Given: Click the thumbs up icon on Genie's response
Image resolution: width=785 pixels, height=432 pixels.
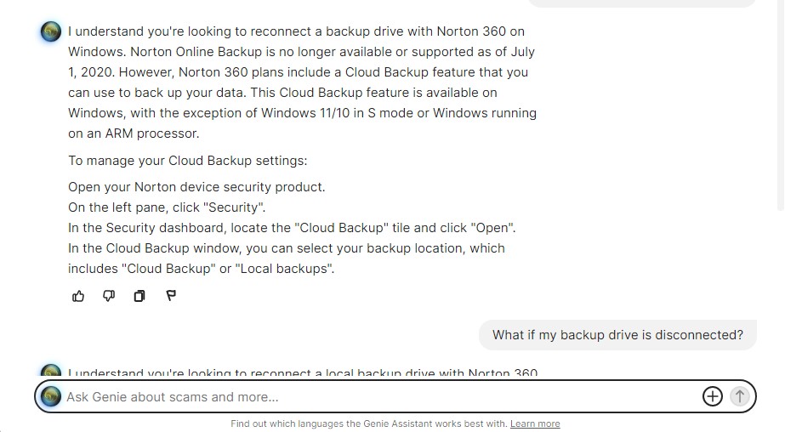Looking at the screenshot, I should (x=79, y=296).
